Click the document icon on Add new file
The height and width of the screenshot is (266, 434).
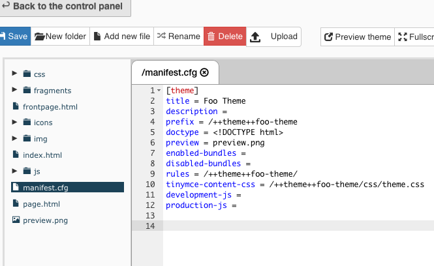pos(97,37)
